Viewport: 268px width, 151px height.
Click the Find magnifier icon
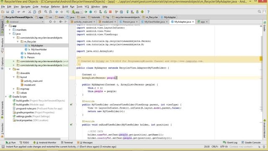(46, 12)
